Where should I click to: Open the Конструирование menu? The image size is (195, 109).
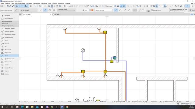coord(20,3)
